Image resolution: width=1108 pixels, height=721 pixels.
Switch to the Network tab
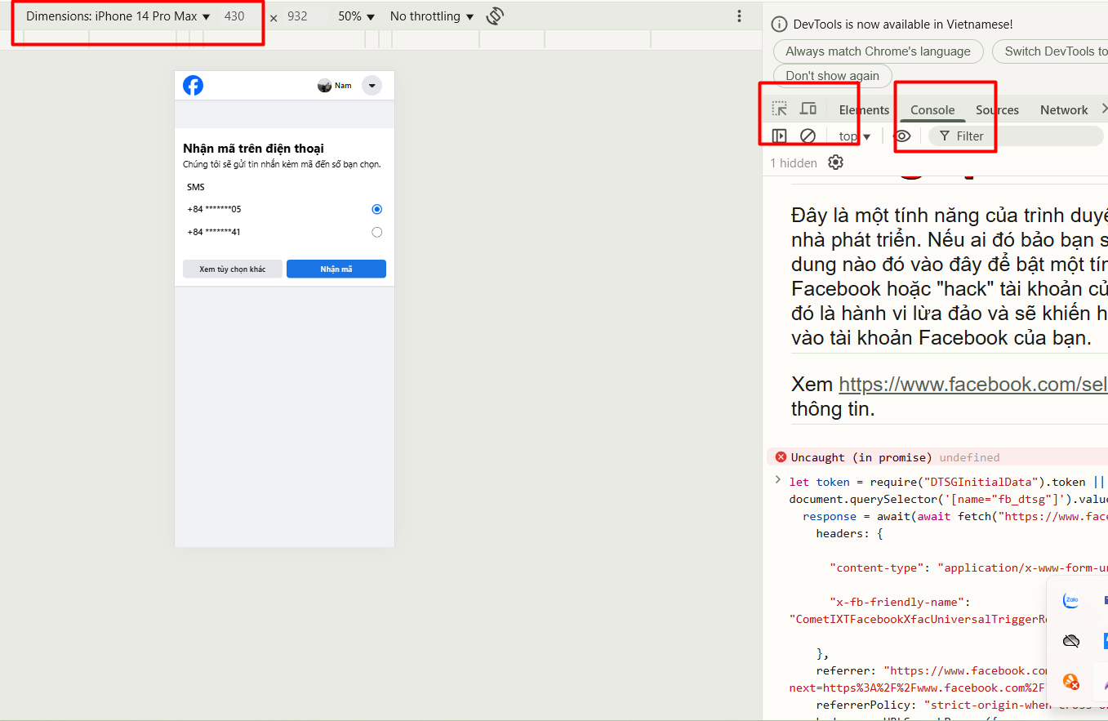pos(1063,110)
